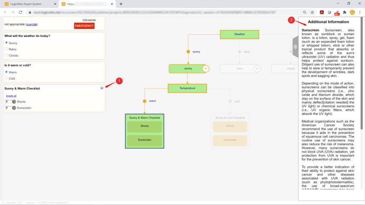Click 'What will the weather do today?' question
365x205 pixels.
[27, 36]
